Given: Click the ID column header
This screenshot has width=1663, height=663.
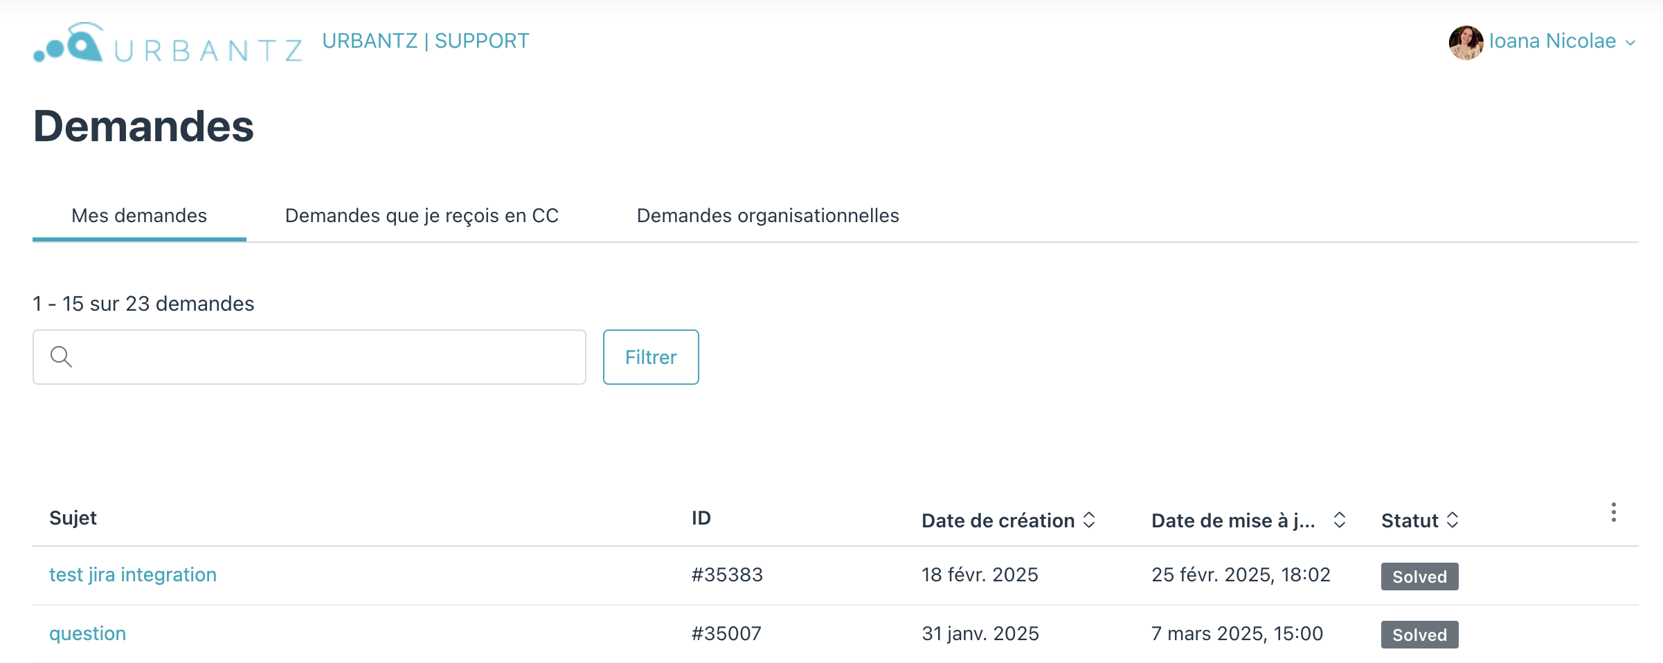Looking at the screenshot, I should coord(701,518).
